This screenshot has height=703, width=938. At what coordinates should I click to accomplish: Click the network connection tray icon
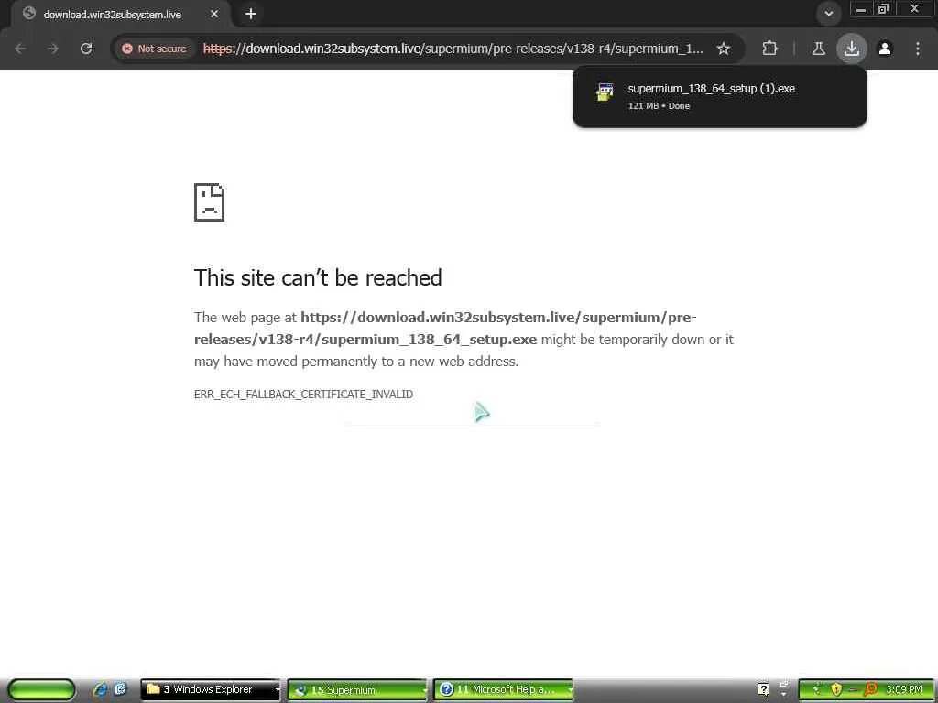[x=818, y=690]
